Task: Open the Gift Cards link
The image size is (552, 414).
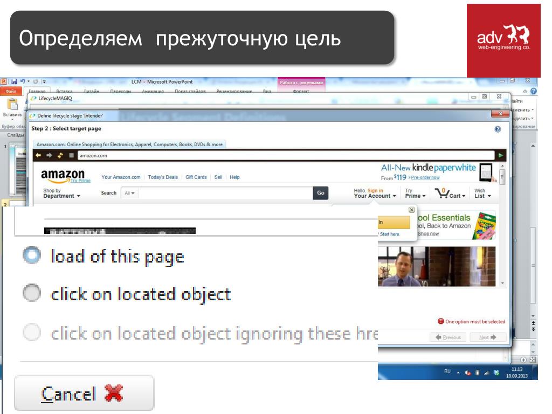Action: [196, 177]
